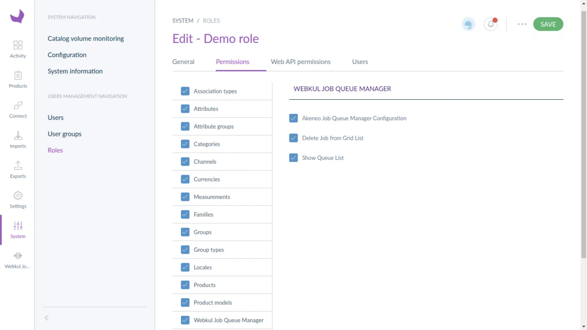Open the Connect menu icon

coord(18,106)
